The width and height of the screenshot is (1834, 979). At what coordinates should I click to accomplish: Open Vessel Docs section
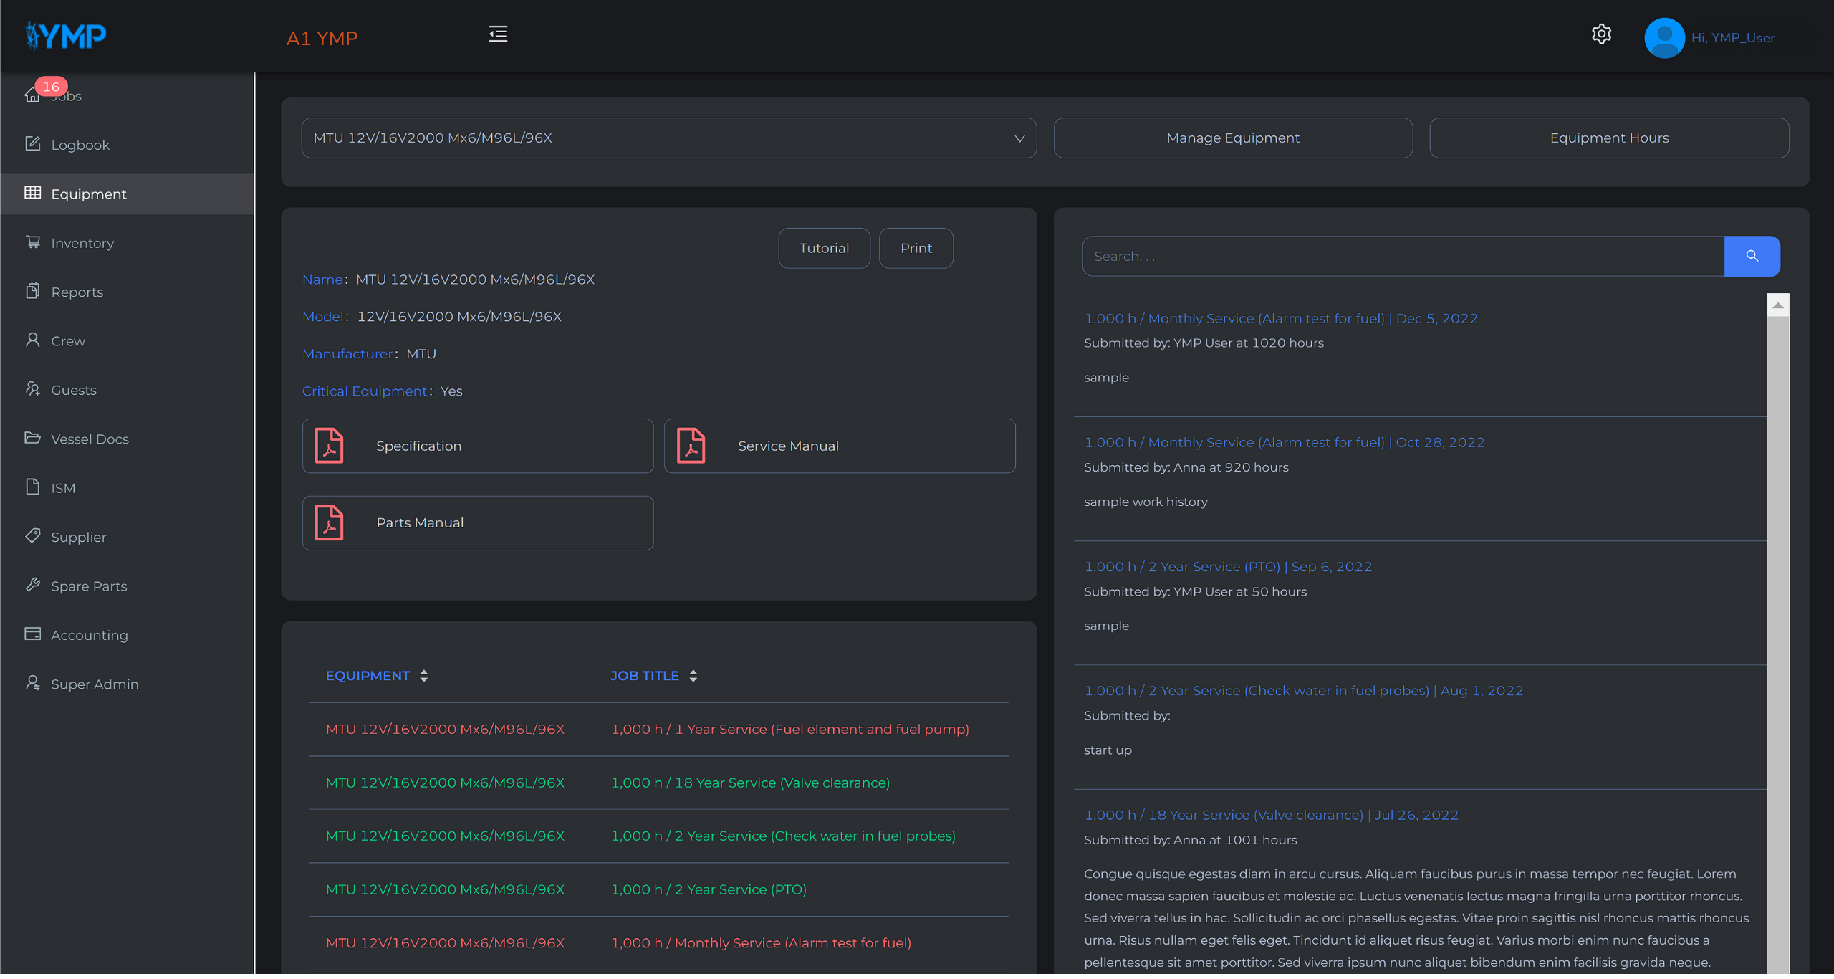pos(90,439)
